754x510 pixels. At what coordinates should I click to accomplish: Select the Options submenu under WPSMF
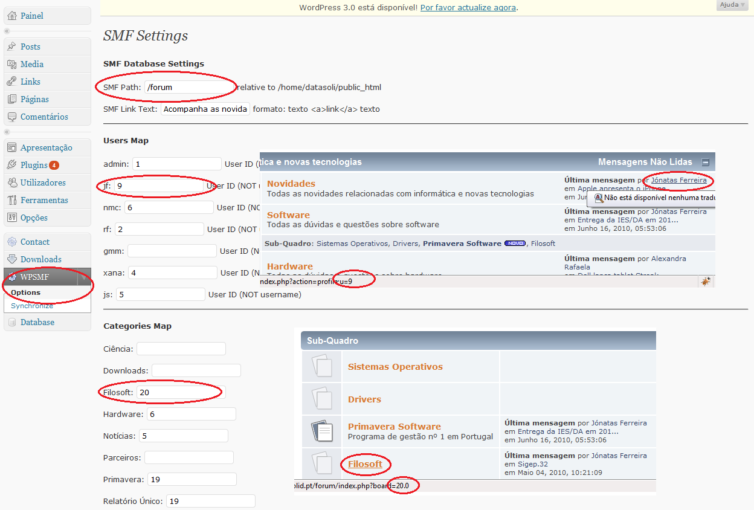tap(25, 292)
